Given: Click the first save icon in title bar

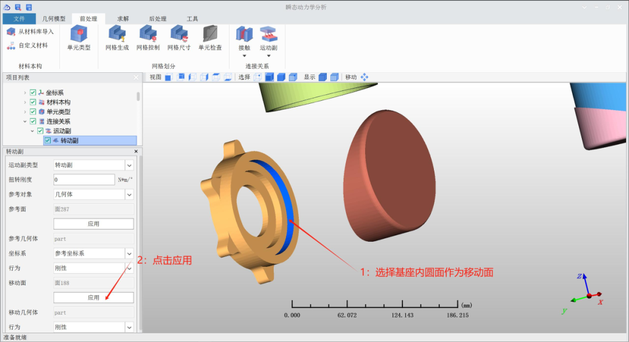Looking at the screenshot, I should click(x=18, y=7).
